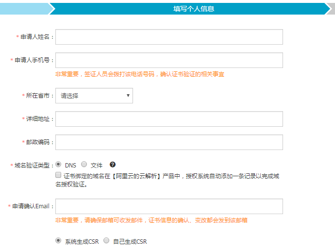The height and width of the screenshot is (251, 335).
Task: Click the 填写个人信息 step tab
Action: click(x=190, y=9)
